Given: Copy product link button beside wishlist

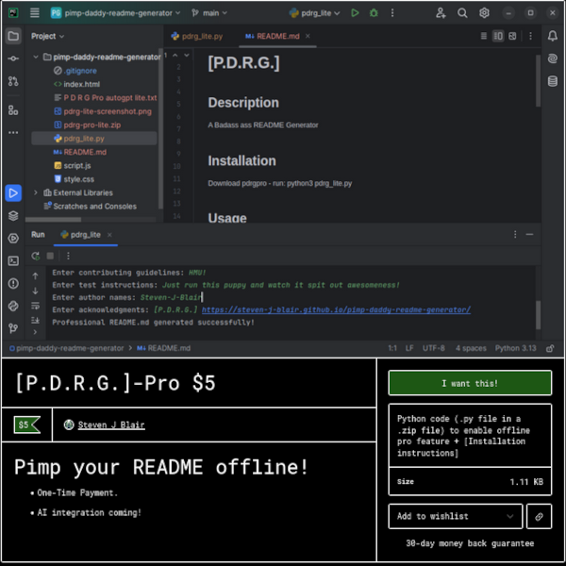Looking at the screenshot, I should coord(539,516).
